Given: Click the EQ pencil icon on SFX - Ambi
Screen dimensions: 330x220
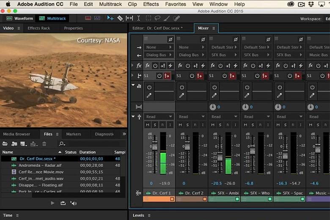Looking at the screenshot, I should point(214,96).
